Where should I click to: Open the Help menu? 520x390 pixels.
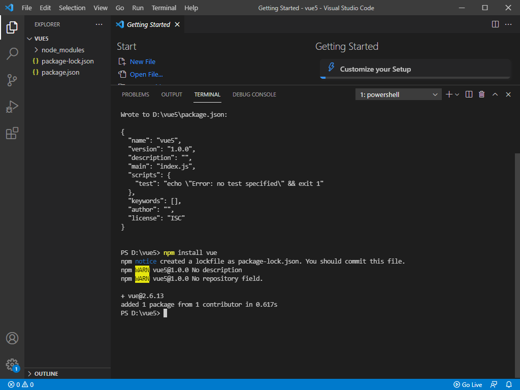click(191, 8)
